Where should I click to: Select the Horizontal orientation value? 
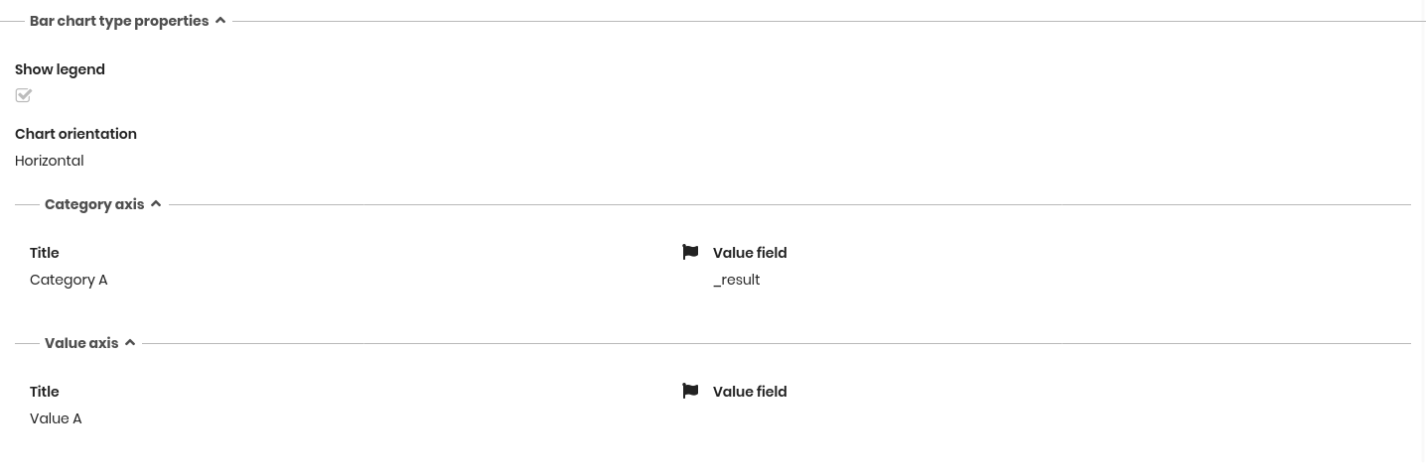tap(50, 161)
